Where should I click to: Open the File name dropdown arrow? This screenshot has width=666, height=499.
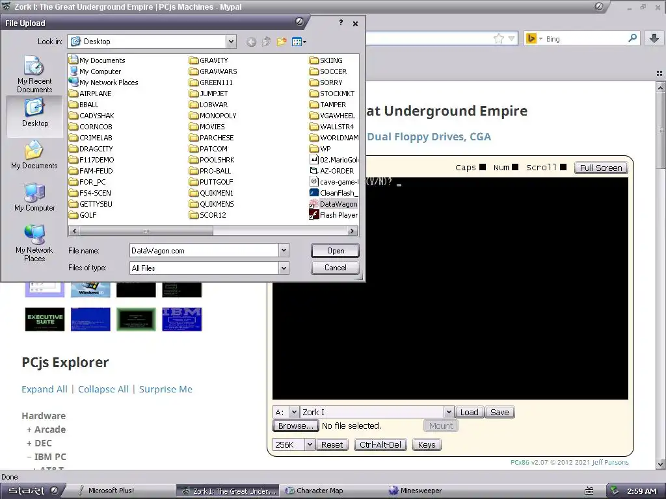284,250
